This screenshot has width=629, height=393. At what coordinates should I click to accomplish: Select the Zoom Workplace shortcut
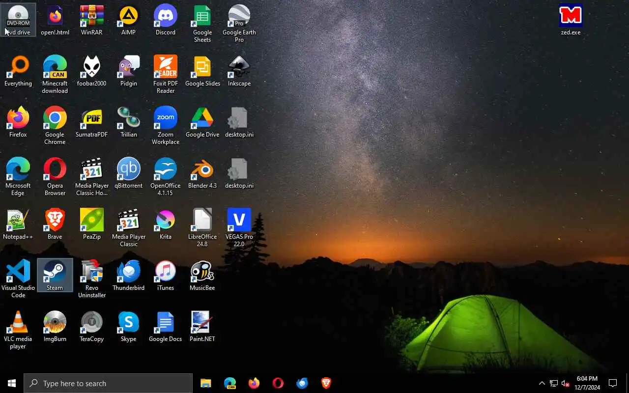(x=166, y=126)
